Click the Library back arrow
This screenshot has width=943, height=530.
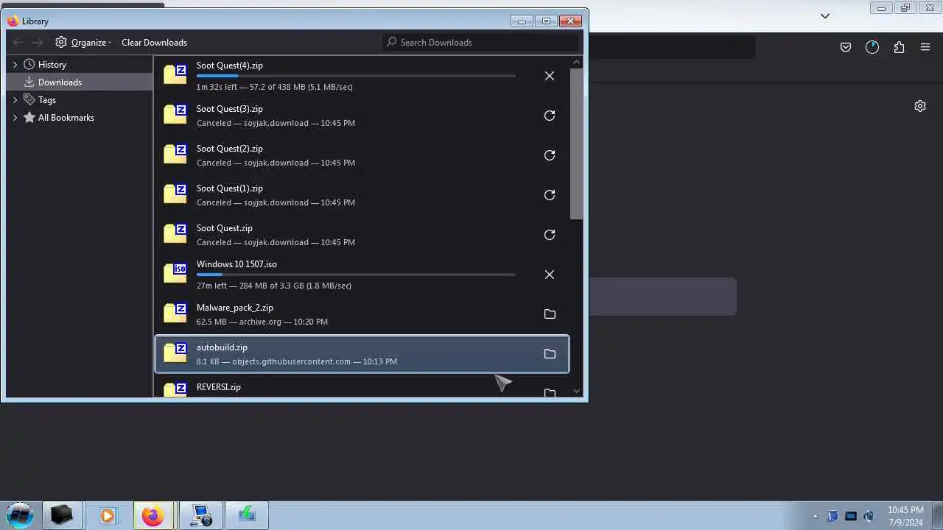[18, 43]
